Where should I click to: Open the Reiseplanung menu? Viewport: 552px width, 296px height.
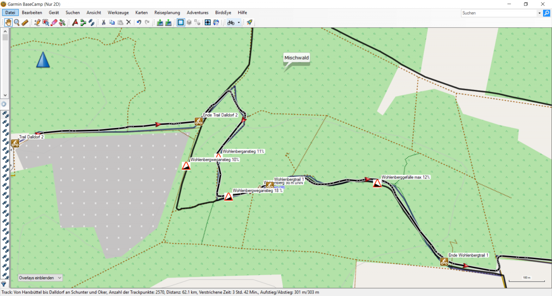coord(167,13)
